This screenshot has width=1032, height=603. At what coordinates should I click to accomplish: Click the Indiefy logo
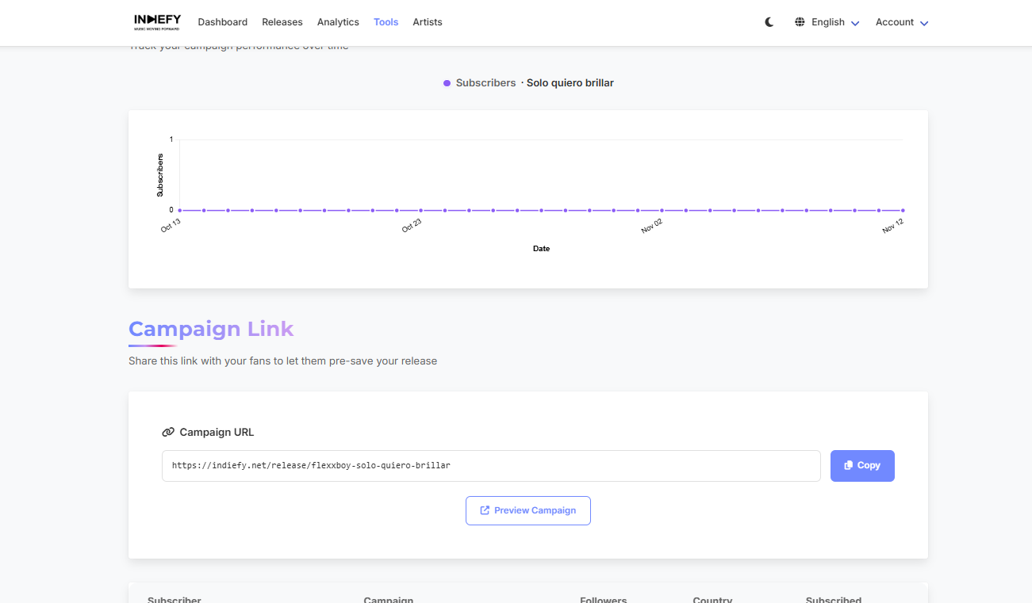point(157,21)
